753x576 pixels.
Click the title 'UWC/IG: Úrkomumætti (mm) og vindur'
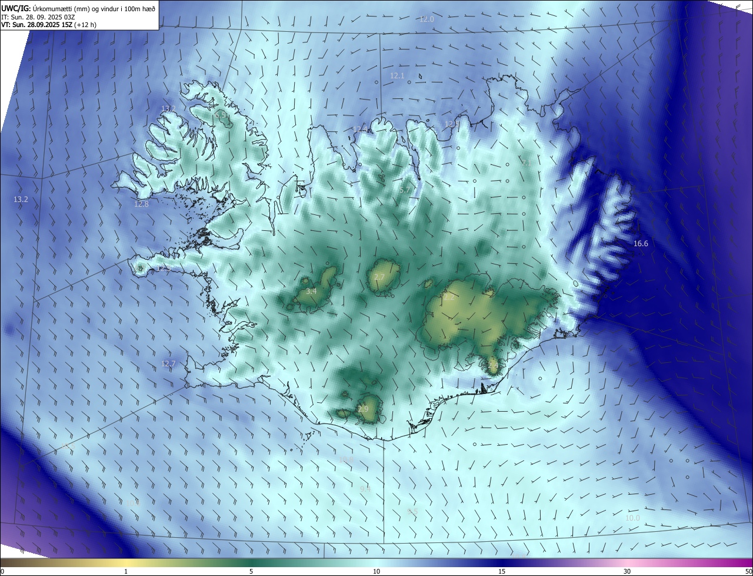(x=78, y=8)
